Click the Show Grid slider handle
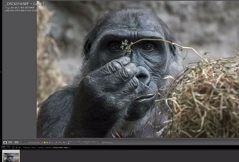The image size is (239, 162). [x=87, y=144]
